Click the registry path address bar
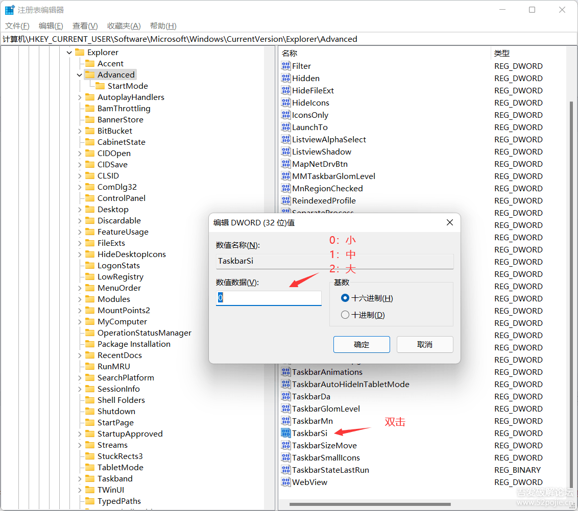The height and width of the screenshot is (511, 578). pos(289,39)
